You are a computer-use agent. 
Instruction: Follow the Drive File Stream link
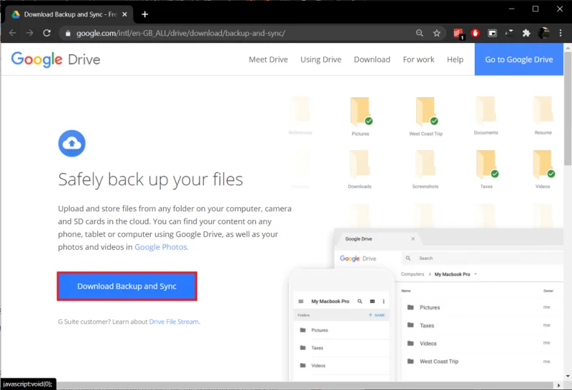click(174, 321)
